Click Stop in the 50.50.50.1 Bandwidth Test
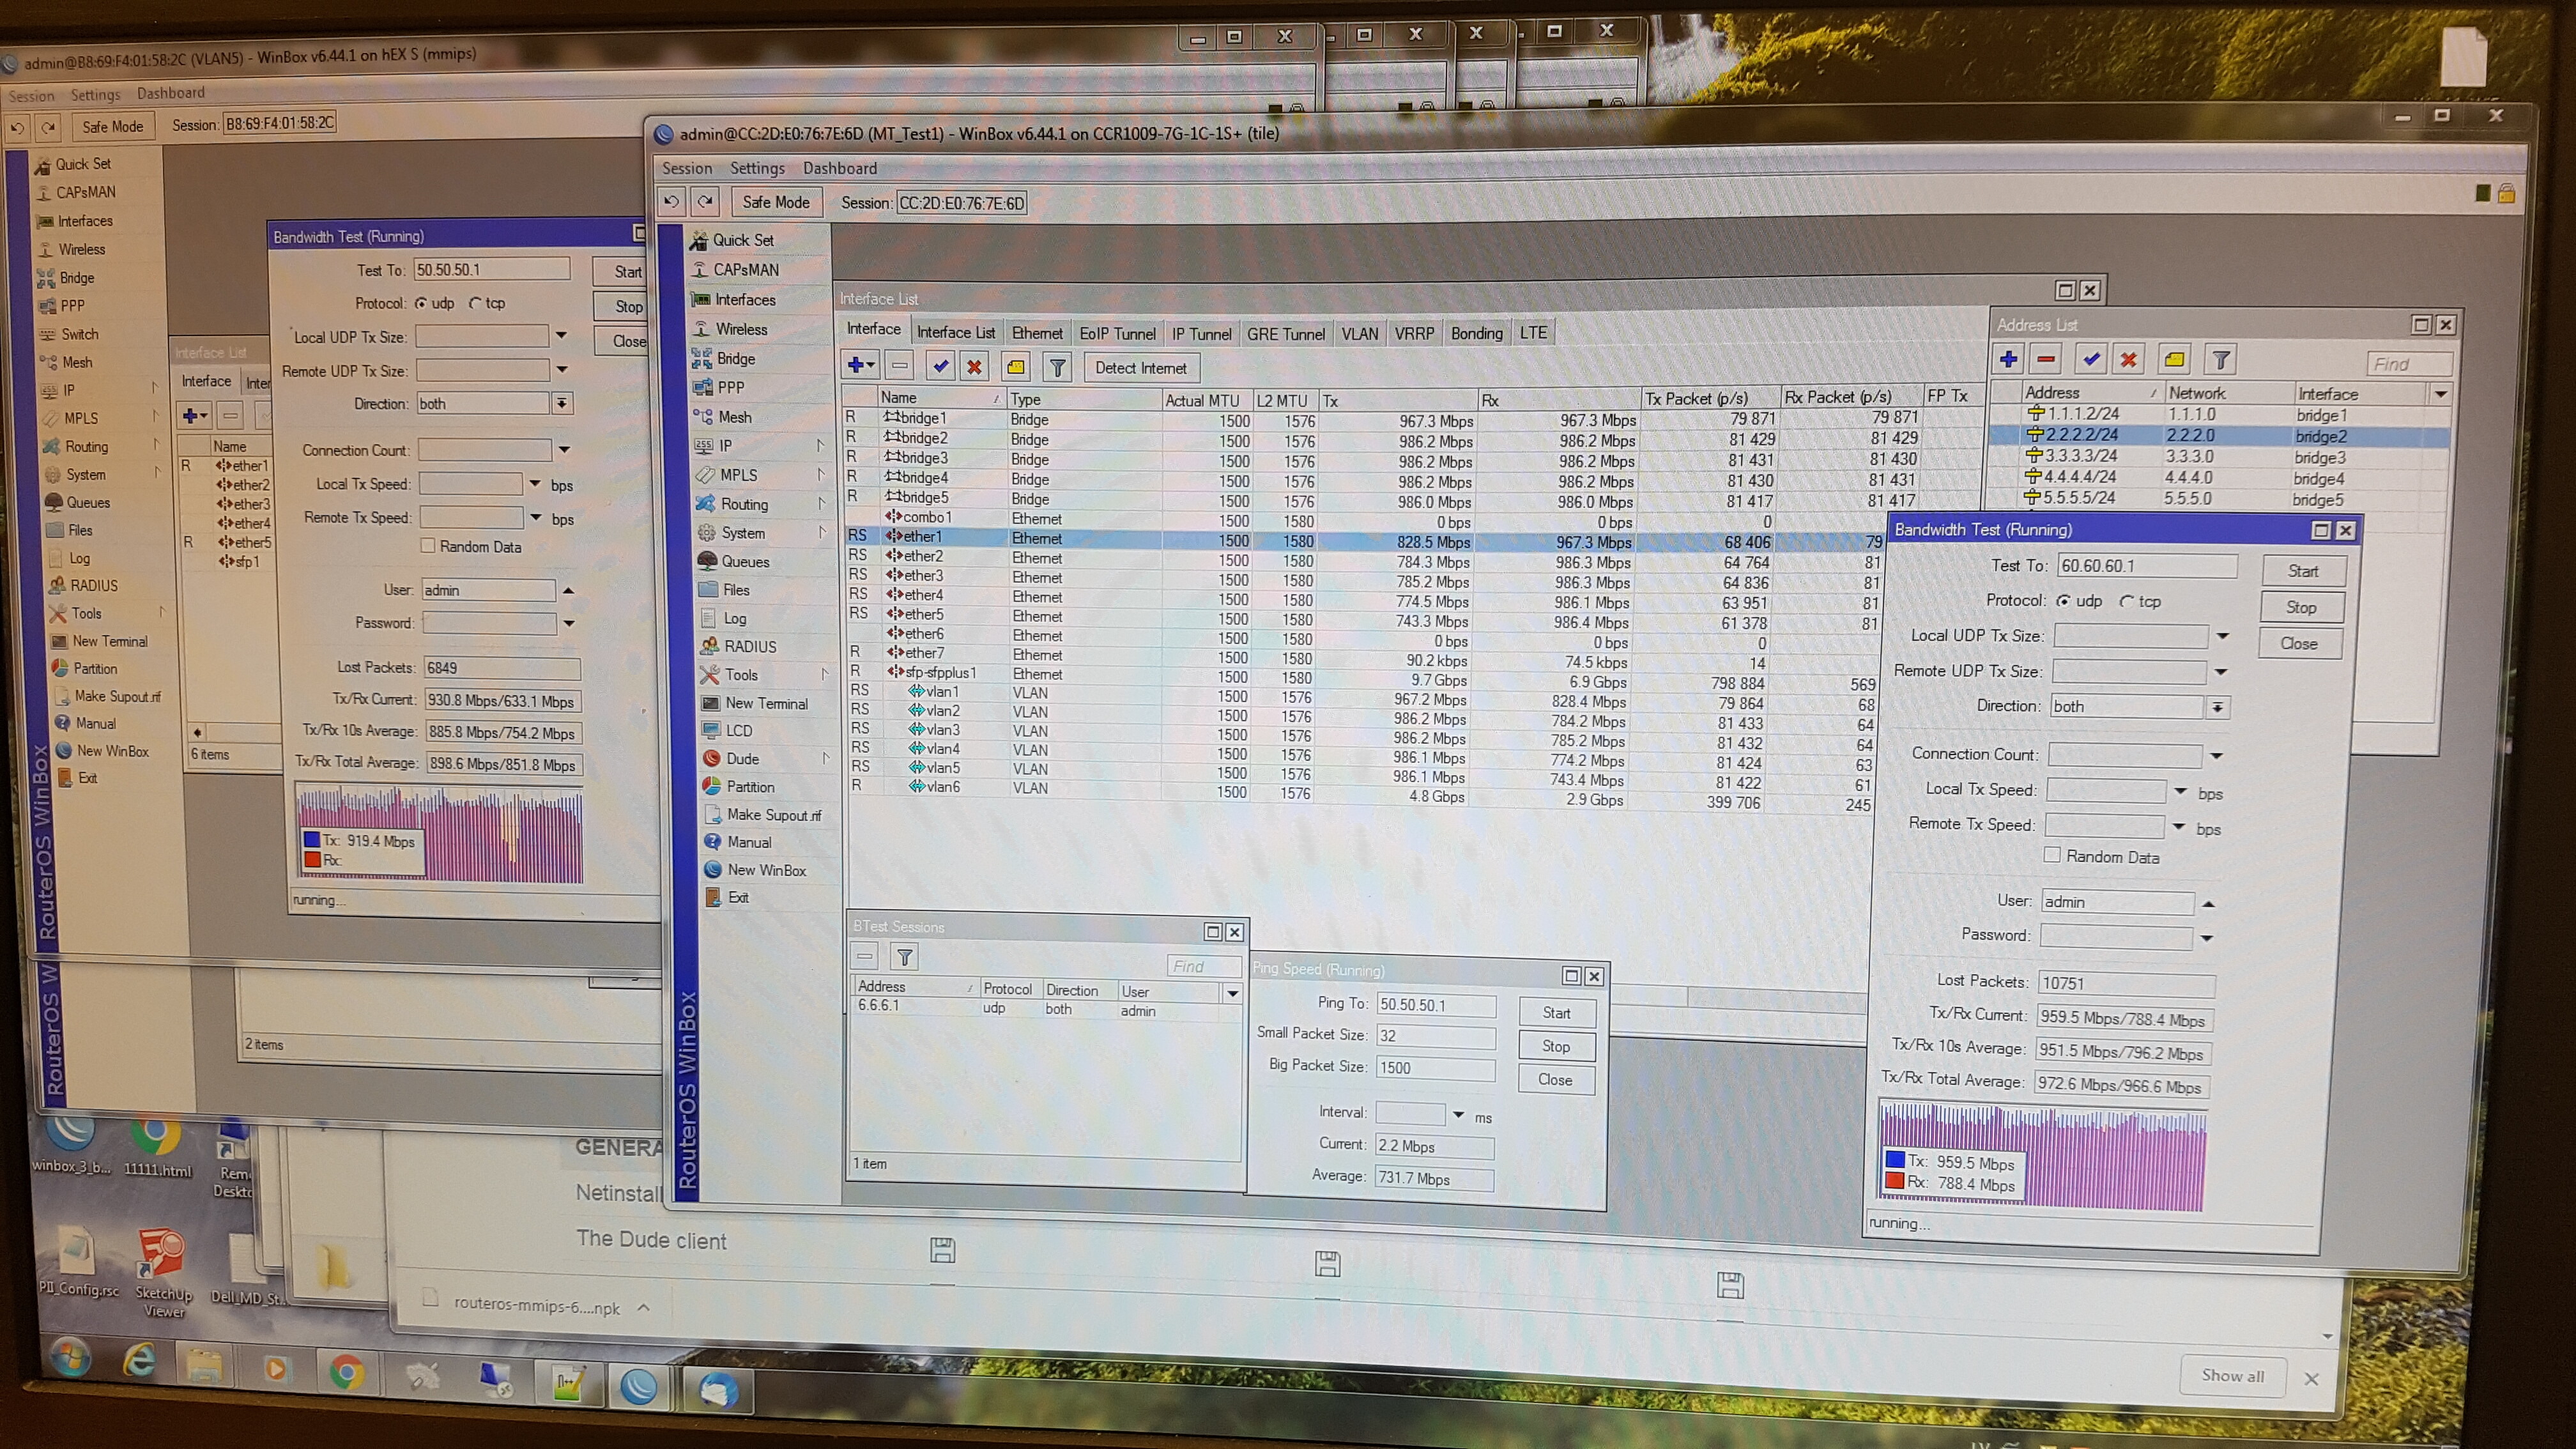Viewport: 2576px width, 1449px height. click(628, 306)
